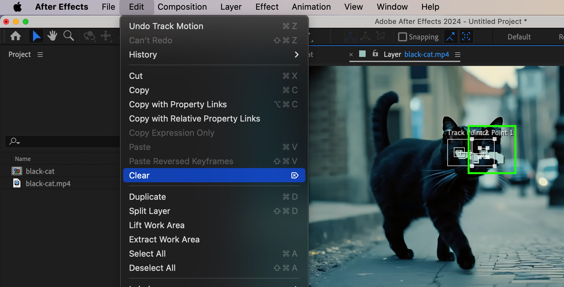
Task: Close the Layer black-cat.mp4 panel
Action: click(x=351, y=55)
